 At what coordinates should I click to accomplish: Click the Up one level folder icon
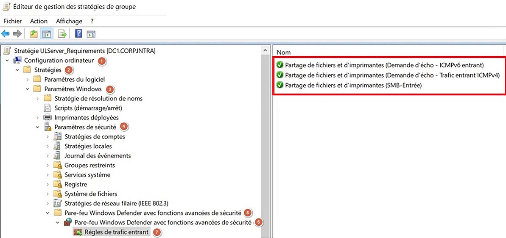point(34,33)
